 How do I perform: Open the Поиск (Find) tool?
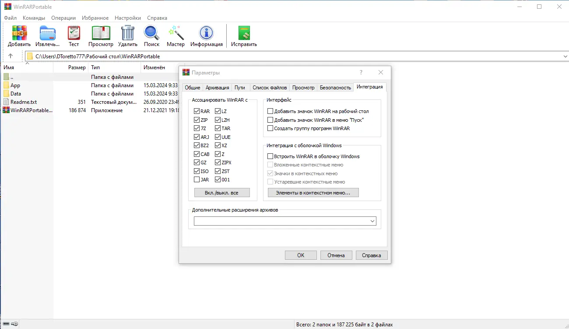(x=151, y=33)
